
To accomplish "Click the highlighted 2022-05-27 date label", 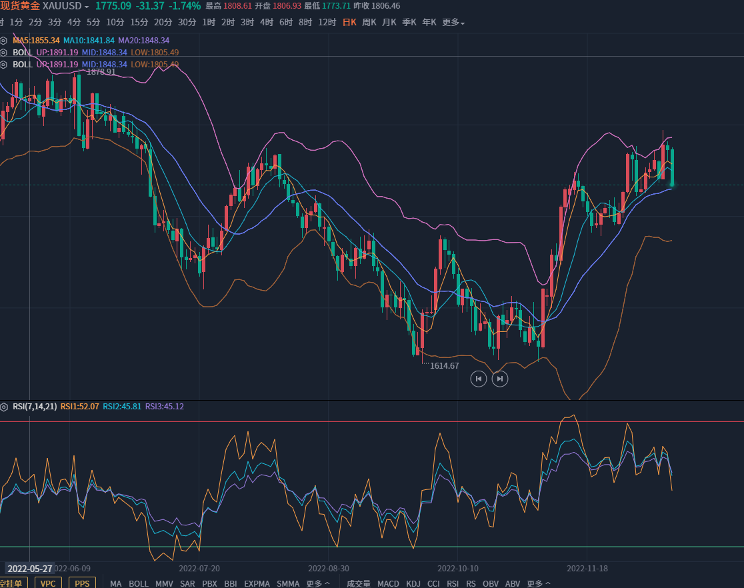I will 30,569.
